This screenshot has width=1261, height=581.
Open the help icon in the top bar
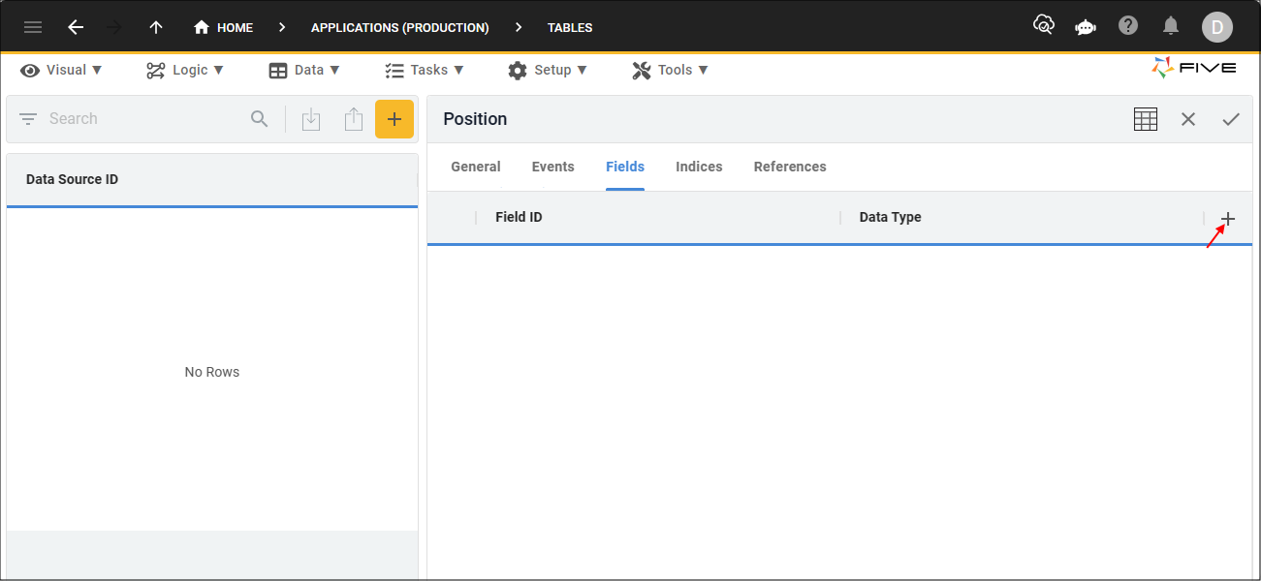pyautogui.click(x=1128, y=26)
